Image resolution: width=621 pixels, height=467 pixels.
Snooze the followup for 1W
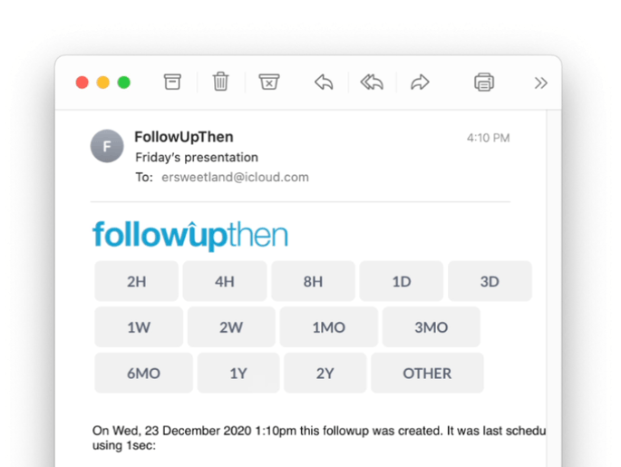click(x=139, y=327)
